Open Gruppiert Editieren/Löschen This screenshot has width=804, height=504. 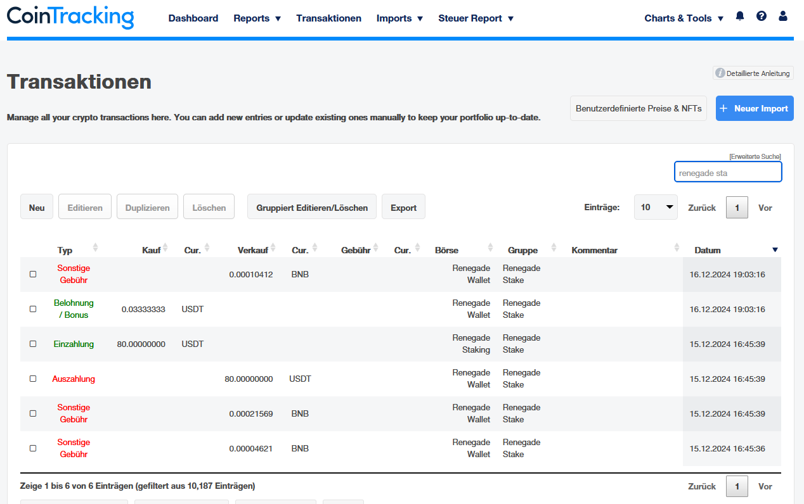point(312,207)
